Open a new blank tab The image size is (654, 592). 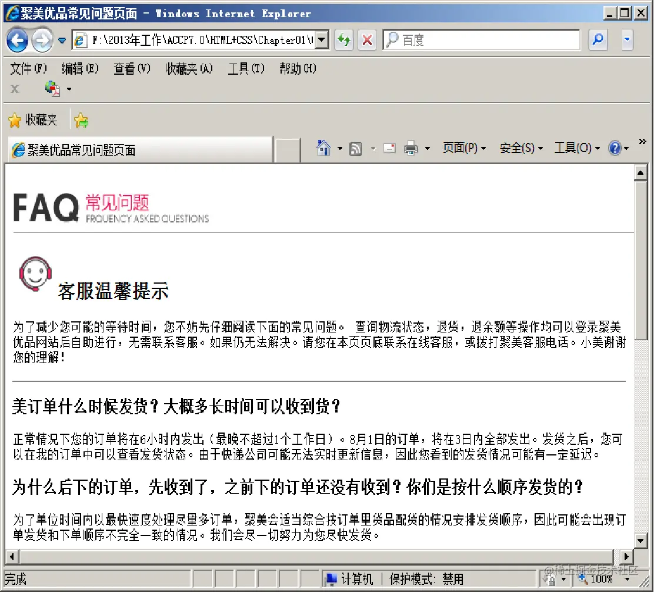(x=288, y=150)
